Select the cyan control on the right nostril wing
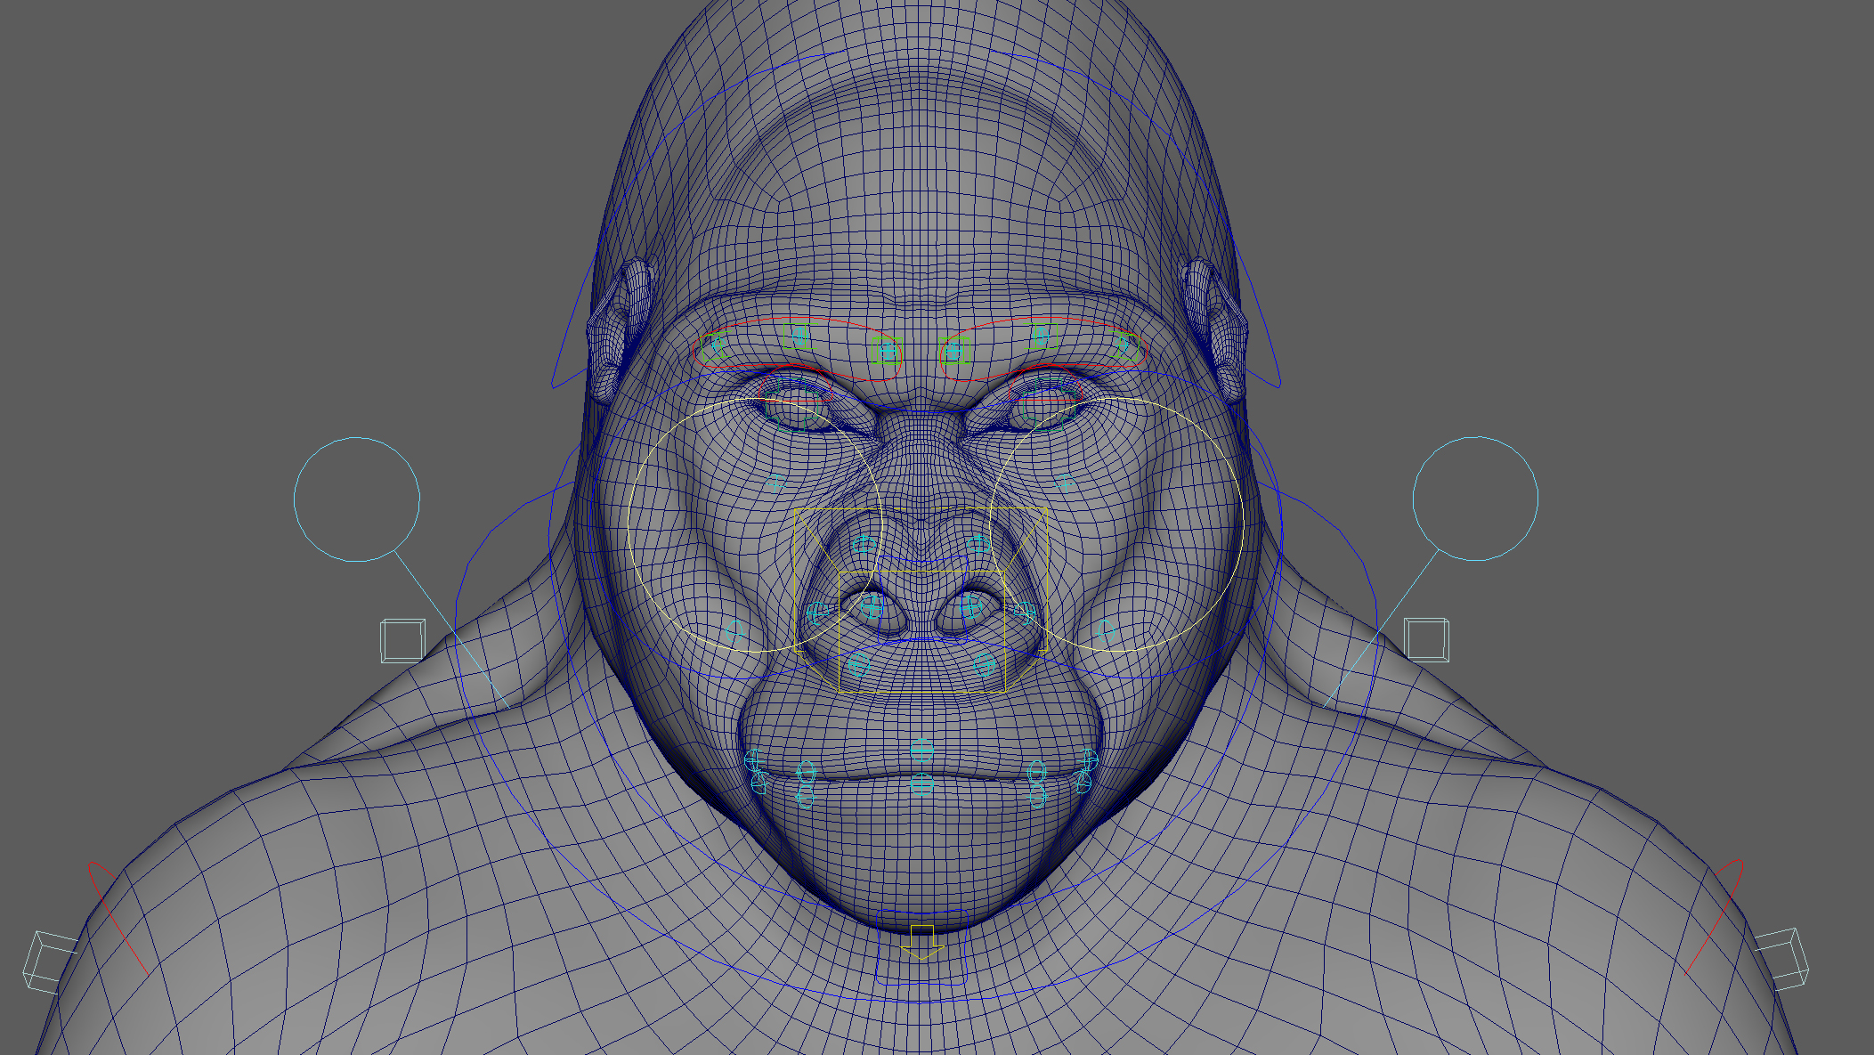The image size is (1874, 1055). point(1024,612)
